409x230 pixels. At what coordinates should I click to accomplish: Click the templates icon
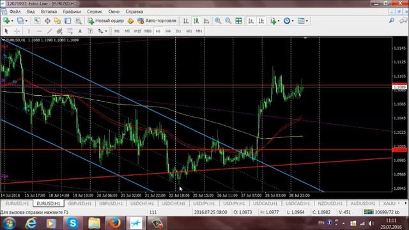click(301, 21)
